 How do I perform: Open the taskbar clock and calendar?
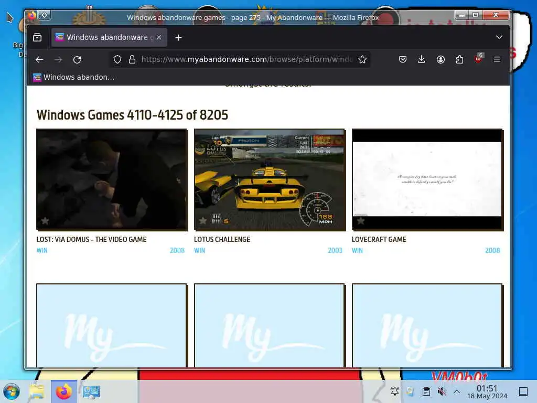[x=487, y=391]
